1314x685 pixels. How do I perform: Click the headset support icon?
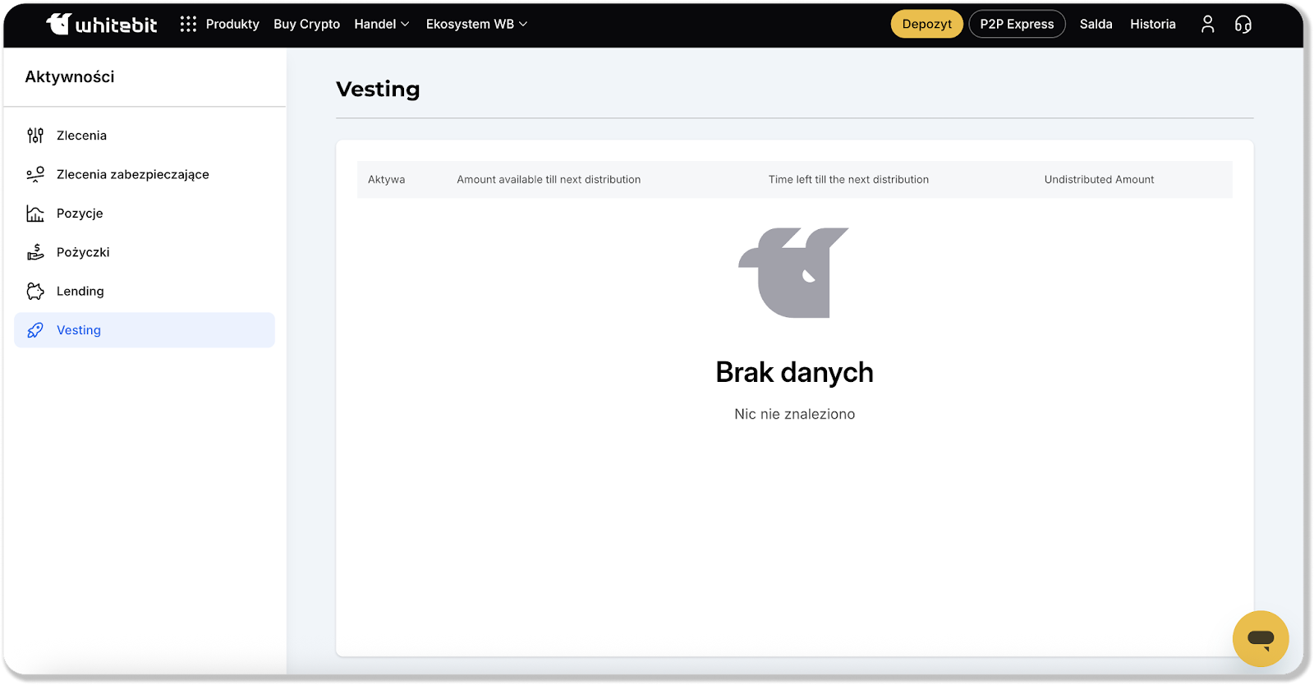pos(1243,25)
